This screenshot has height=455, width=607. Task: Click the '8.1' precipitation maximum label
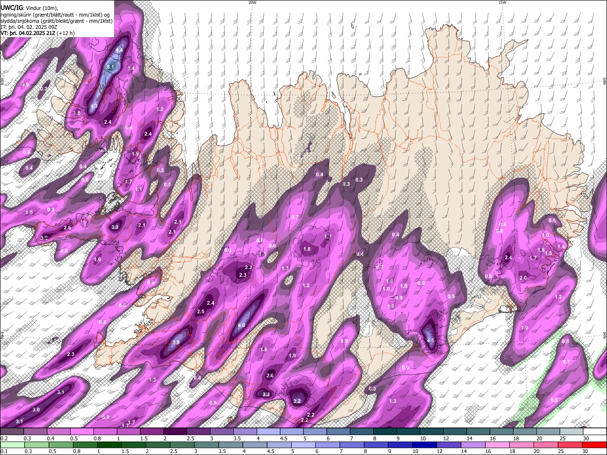coord(110,67)
